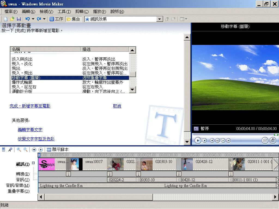This screenshot has width=279, height=209.
Task: Zoom out of the timeline with magnifier icon
Action: coord(25,149)
